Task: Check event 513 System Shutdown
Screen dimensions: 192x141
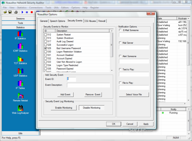Action: pos(45,38)
